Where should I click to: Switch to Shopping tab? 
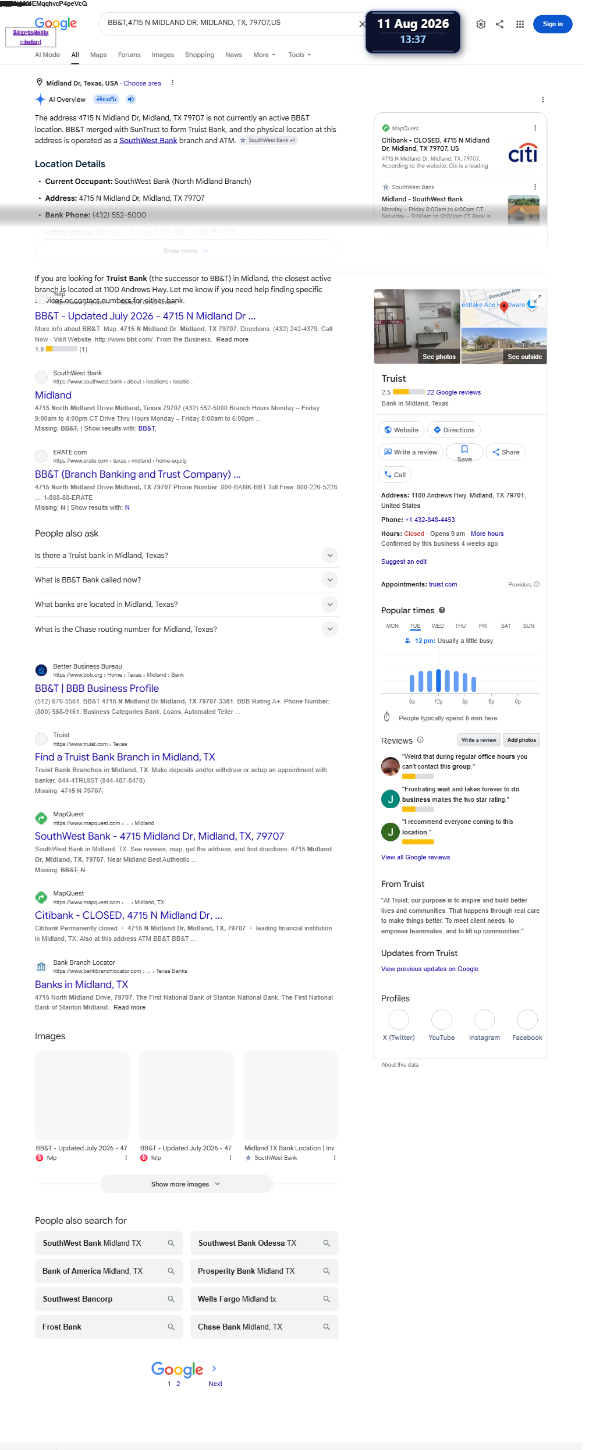(200, 55)
